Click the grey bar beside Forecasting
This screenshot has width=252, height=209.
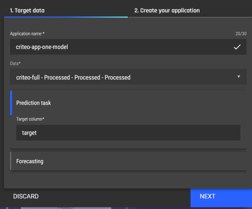[11, 161]
